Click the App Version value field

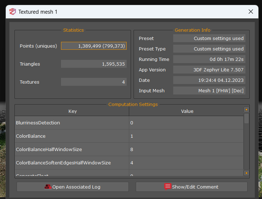pyautogui.click(x=209, y=70)
